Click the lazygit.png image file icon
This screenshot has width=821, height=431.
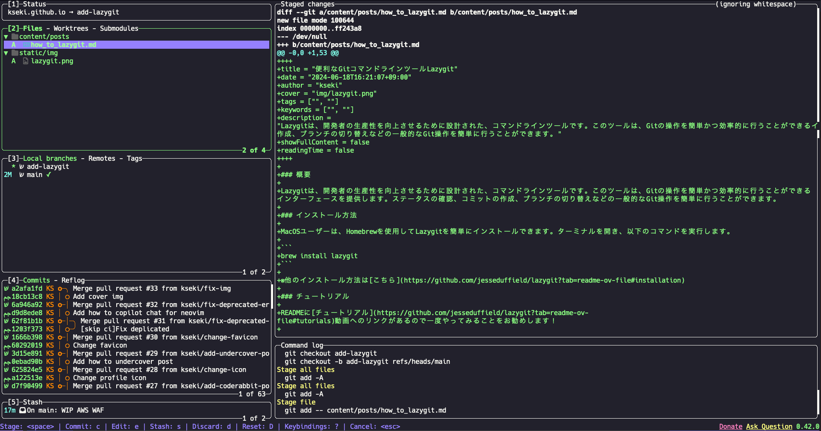tap(26, 61)
